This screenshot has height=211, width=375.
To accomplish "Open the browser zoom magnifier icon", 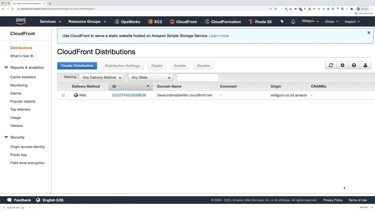I will (271, 9).
